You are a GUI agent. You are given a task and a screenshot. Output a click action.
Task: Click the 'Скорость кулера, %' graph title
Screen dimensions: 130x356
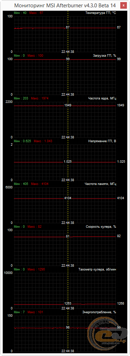[x=101, y=227]
